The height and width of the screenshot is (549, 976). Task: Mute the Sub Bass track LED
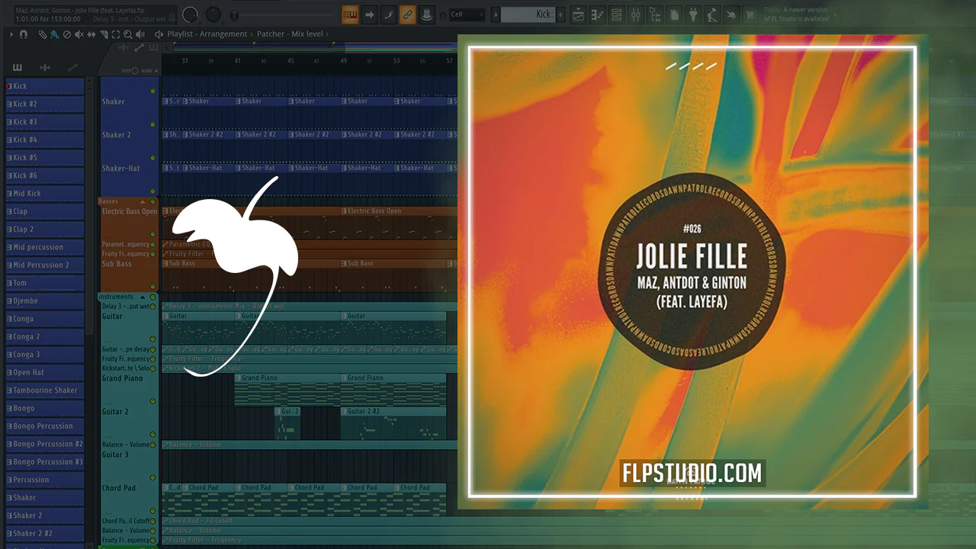[152, 287]
